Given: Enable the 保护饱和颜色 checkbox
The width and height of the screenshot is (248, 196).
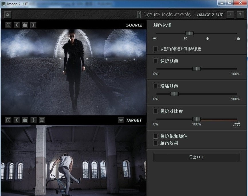Looking at the screenshot, I should tap(156, 136).
